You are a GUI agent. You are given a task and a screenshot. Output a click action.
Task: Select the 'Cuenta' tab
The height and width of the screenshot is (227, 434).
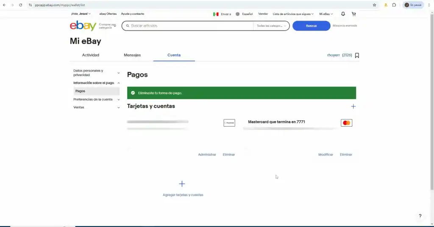tap(174, 55)
